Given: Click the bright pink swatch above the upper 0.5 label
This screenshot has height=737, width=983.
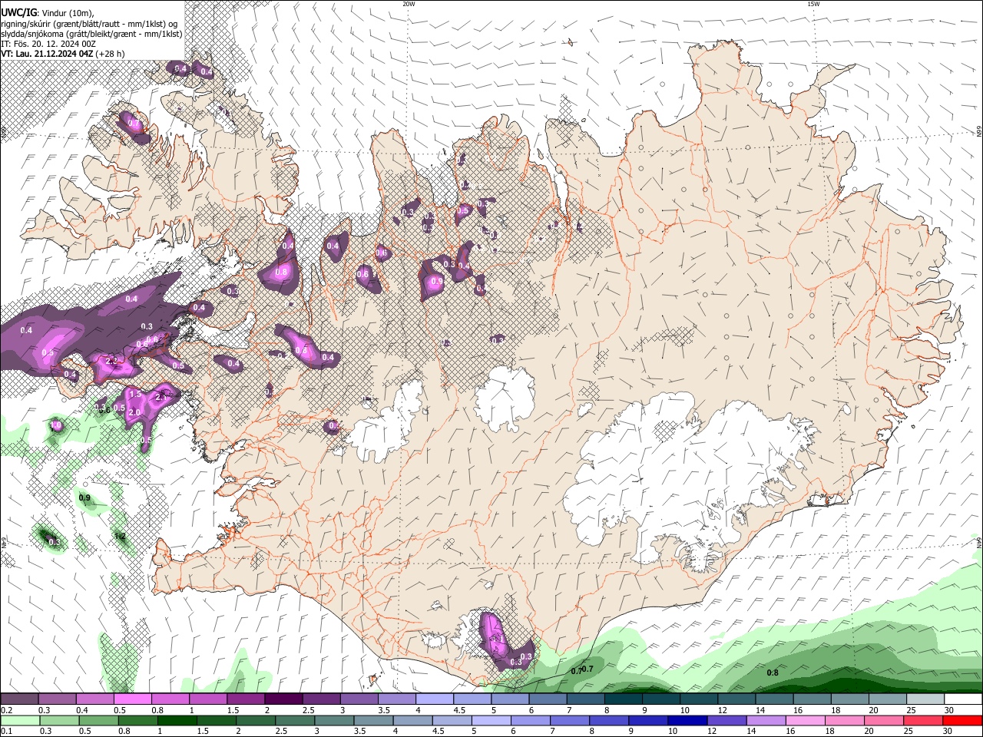Looking at the screenshot, I should pyautogui.click(x=132, y=699).
